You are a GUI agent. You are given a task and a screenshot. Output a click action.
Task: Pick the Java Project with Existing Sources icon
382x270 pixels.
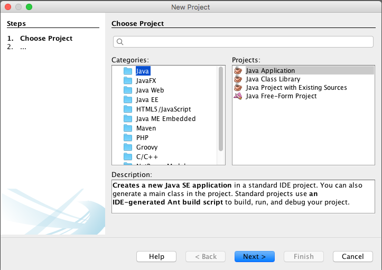pyautogui.click(x=238, y=88)
